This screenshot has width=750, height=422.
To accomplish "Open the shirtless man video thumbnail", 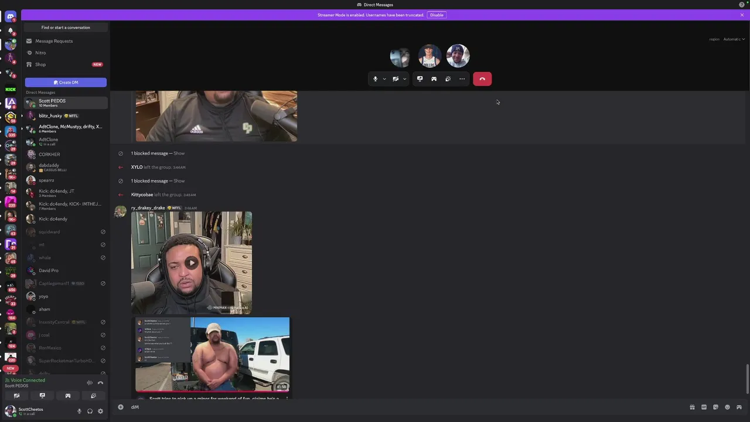I will click(x=212, y=355).
